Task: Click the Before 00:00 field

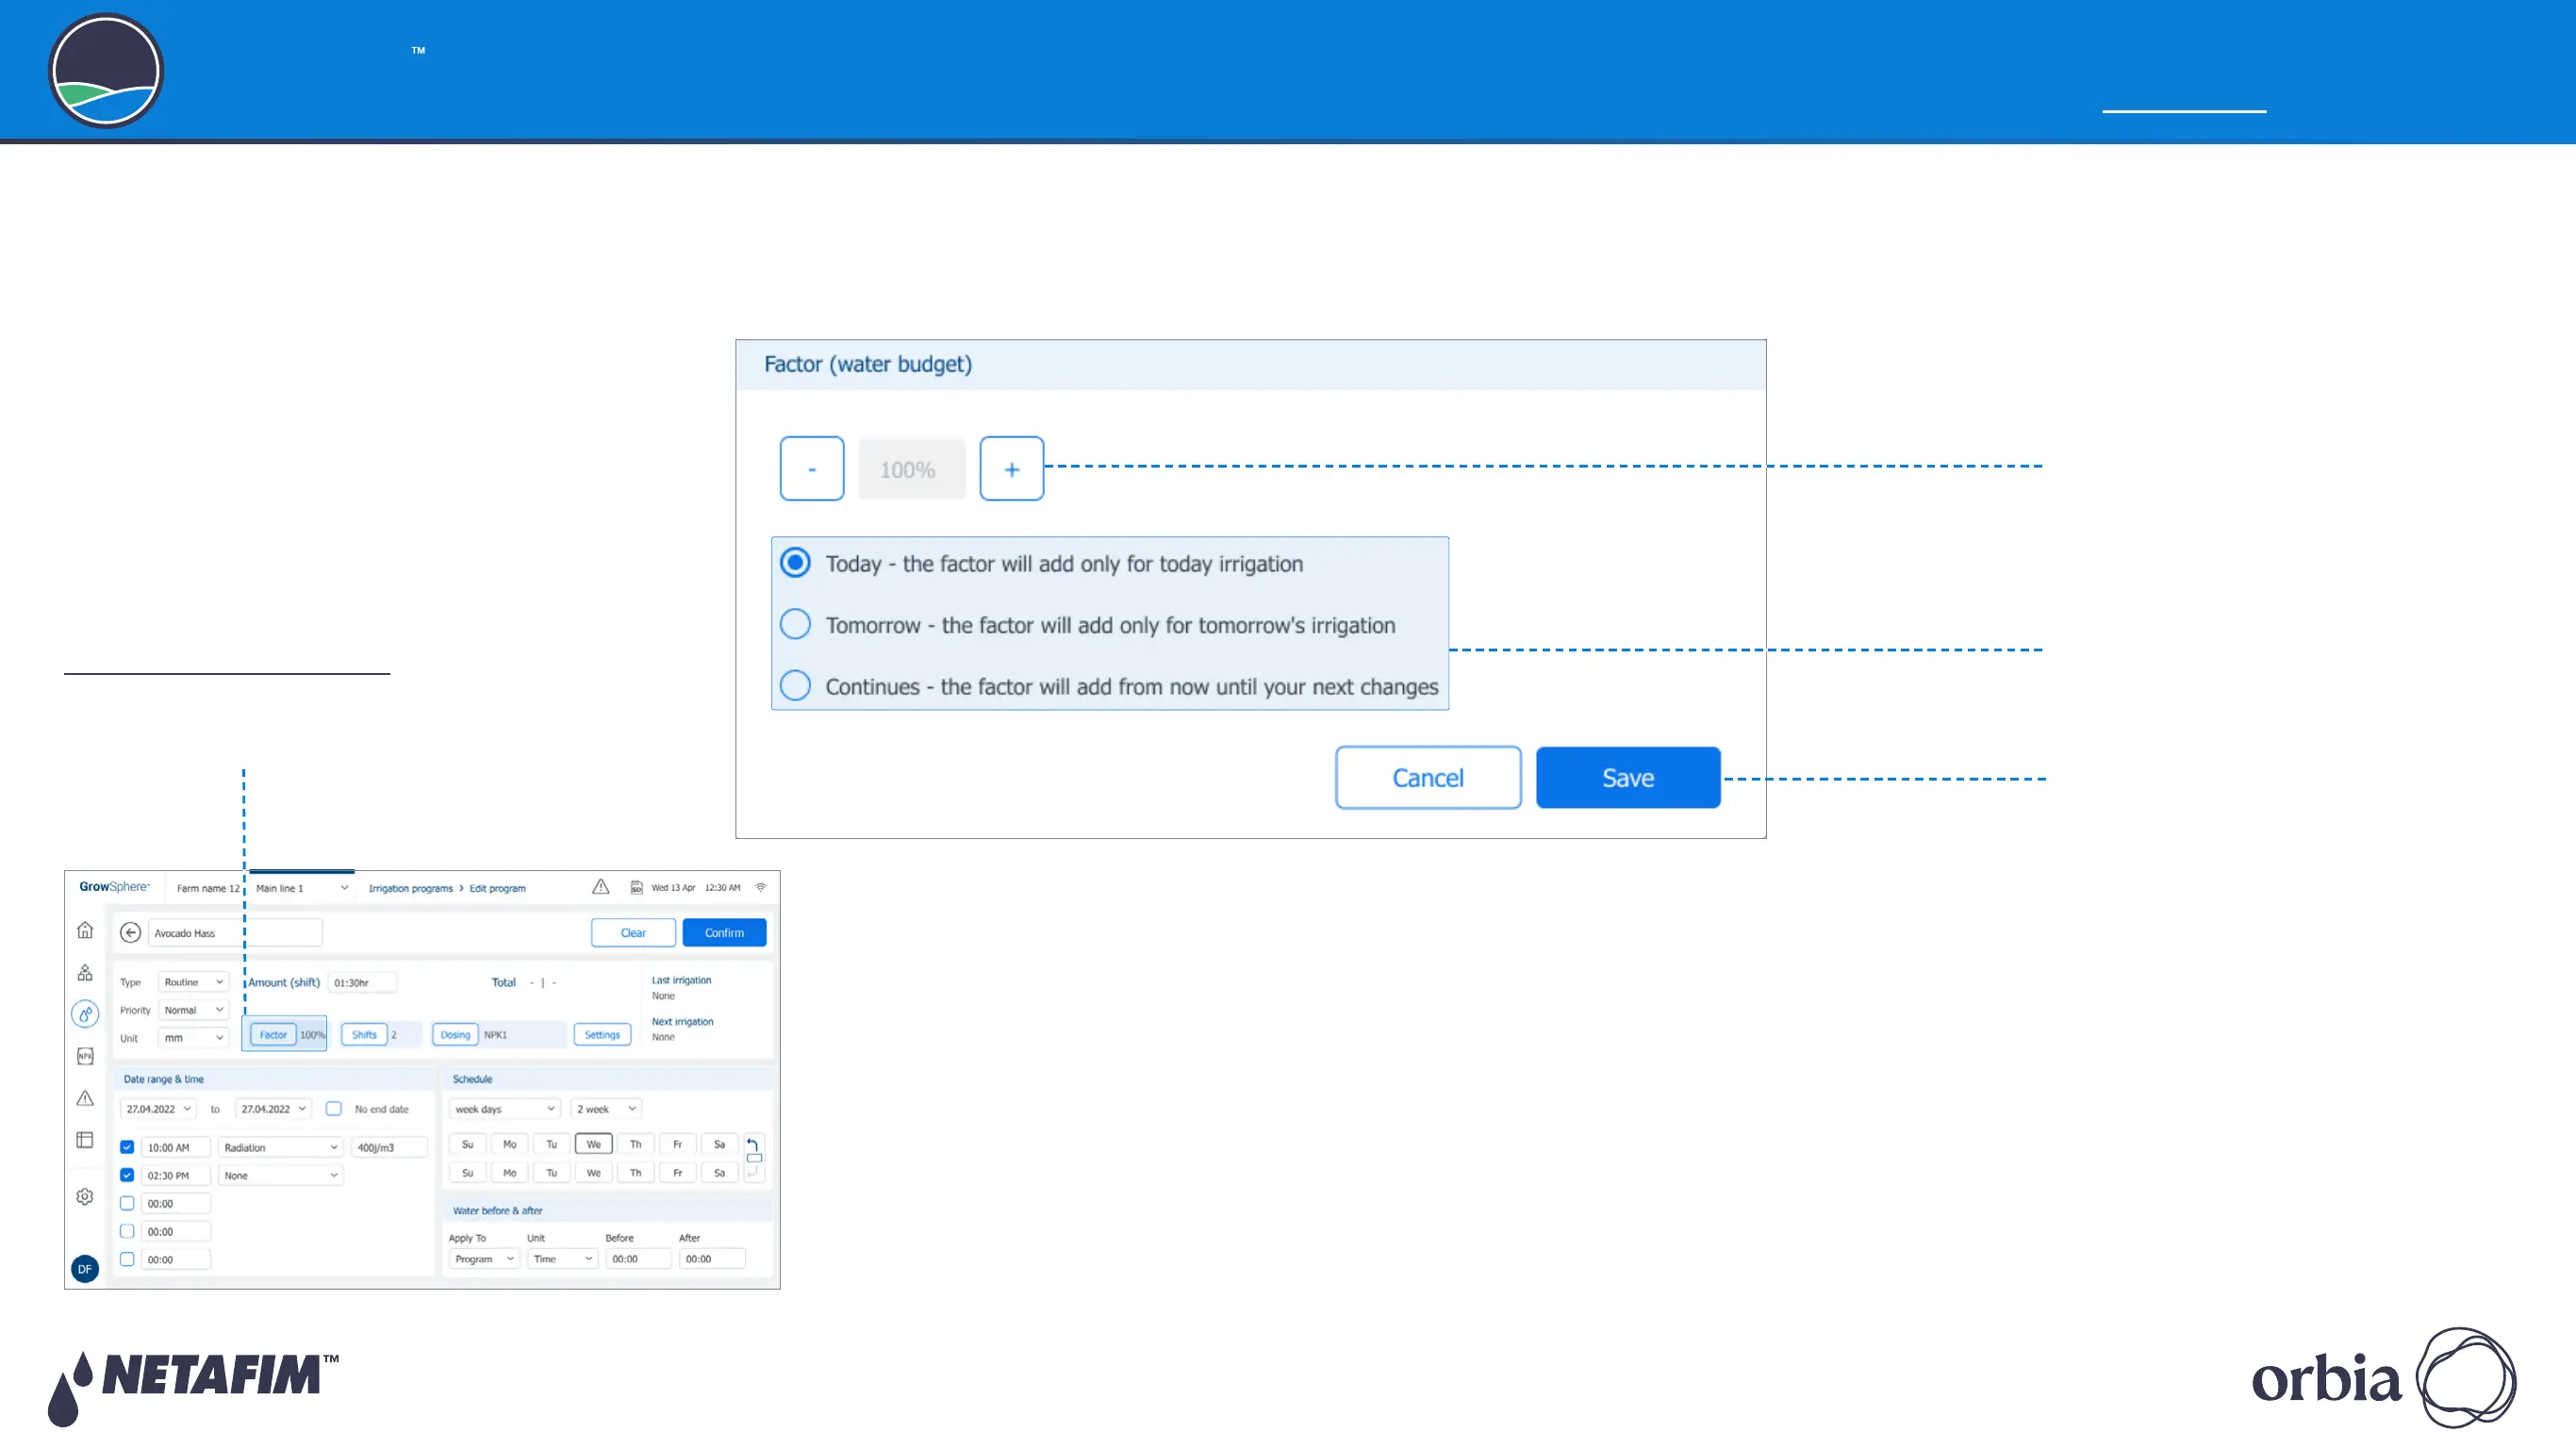Action: [x=638, y=1259]
